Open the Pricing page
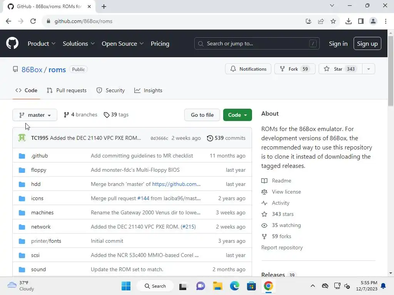Screen dimensions: 394x295 click(x=160, y=44)
